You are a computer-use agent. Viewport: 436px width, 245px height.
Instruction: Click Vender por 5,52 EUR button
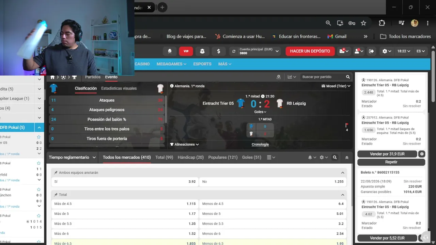387,238
